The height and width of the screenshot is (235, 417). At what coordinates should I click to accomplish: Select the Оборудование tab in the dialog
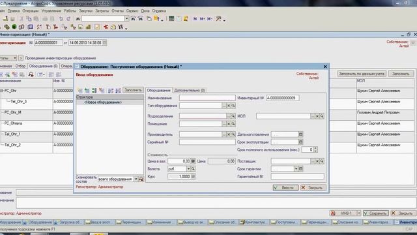[x=159, y=90]
